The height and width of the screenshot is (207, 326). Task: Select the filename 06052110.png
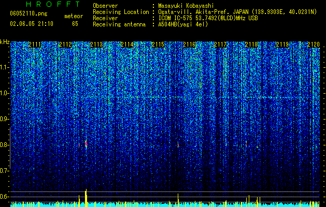29,14
